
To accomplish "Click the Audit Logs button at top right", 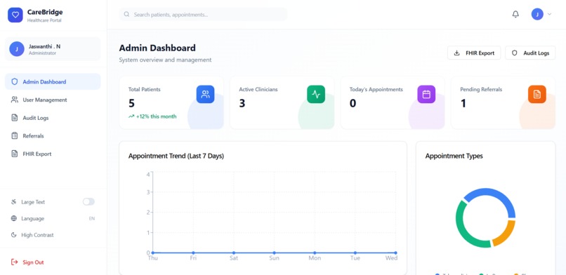I will pyautogui.click(x=530, y=53).
